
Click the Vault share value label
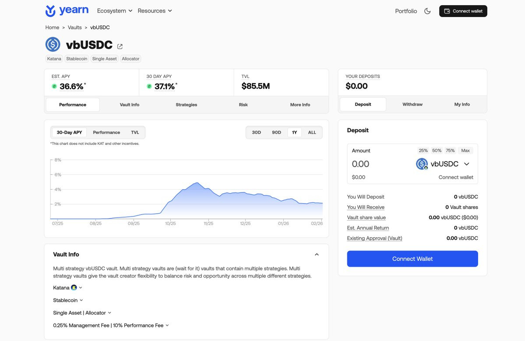click(366, 218)
